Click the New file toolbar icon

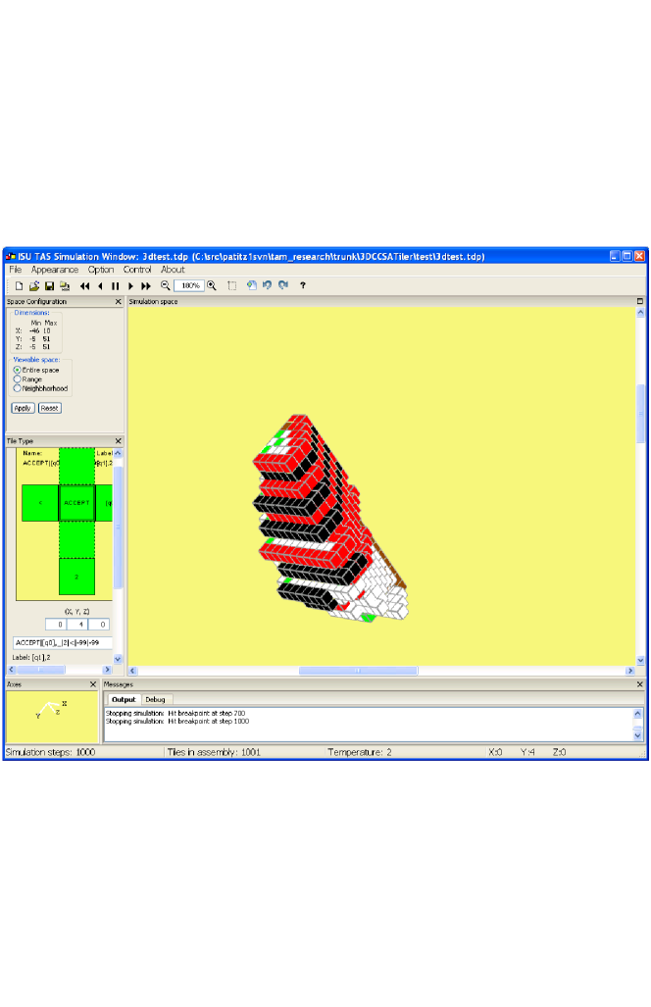pyautogui.click(x=19, y=285)
